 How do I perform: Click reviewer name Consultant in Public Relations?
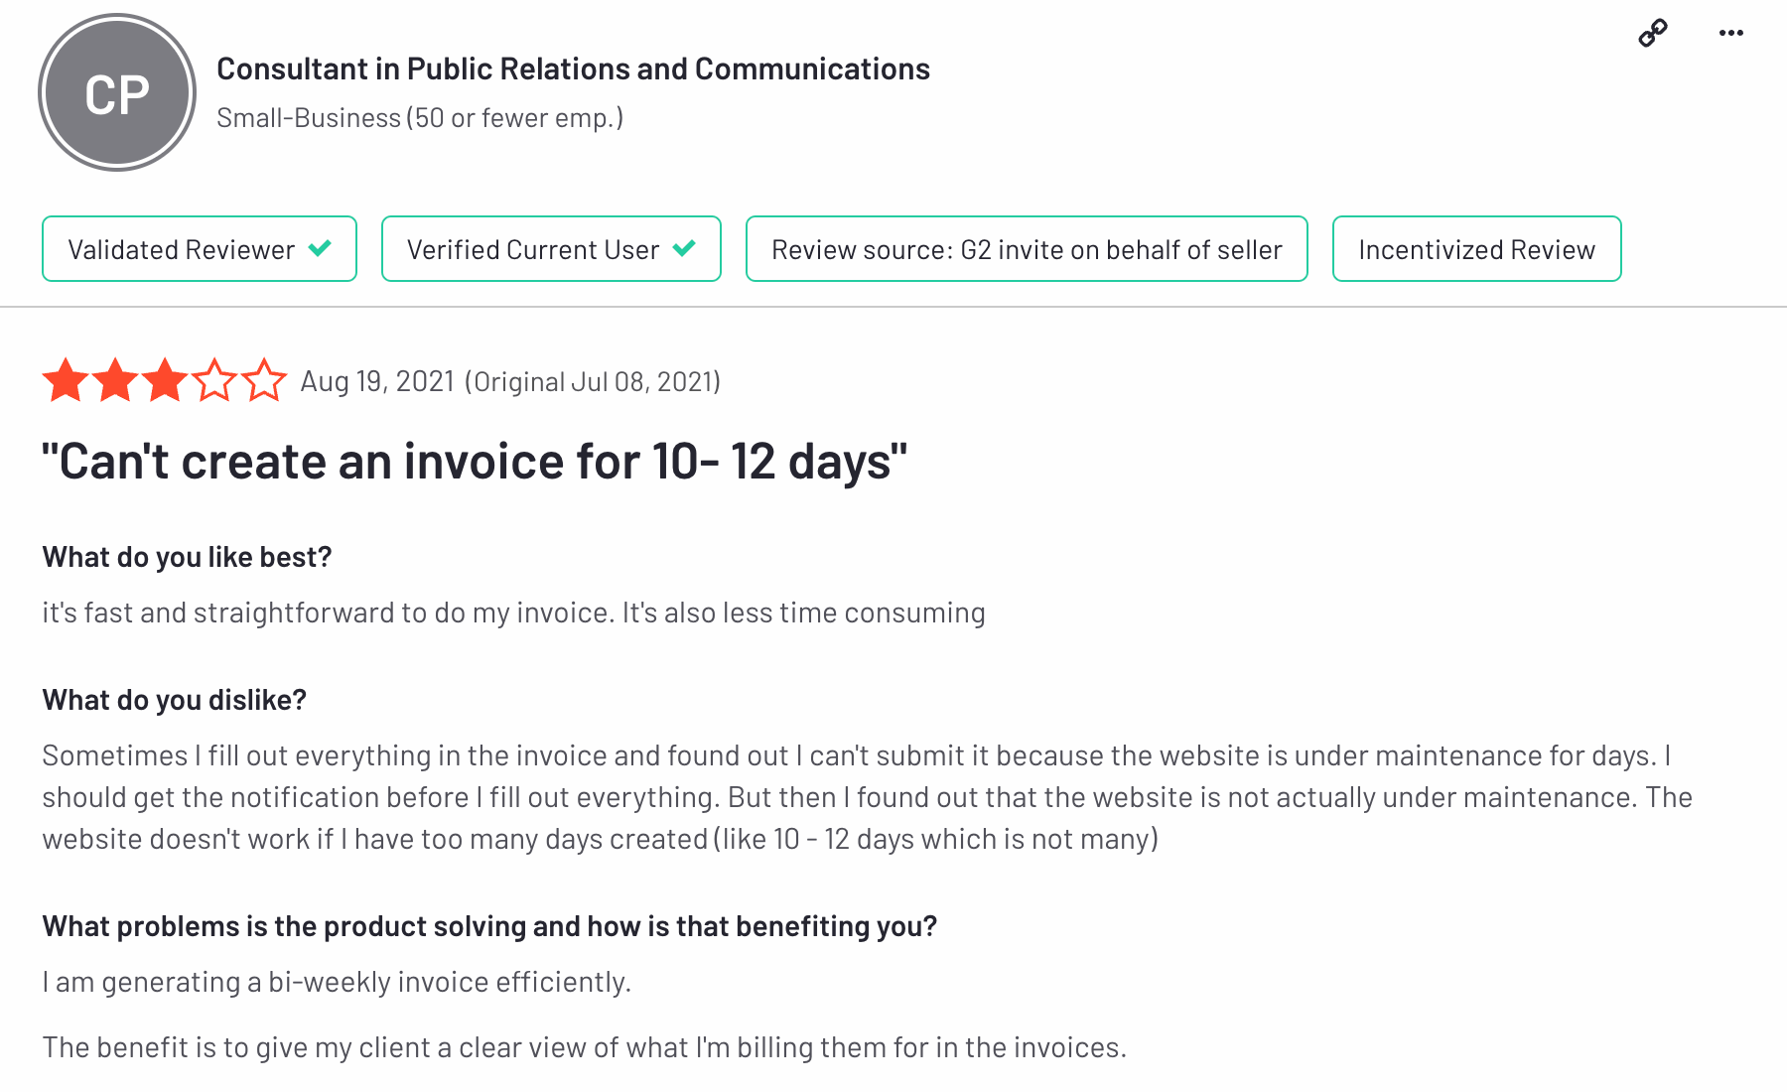point(573,69)
